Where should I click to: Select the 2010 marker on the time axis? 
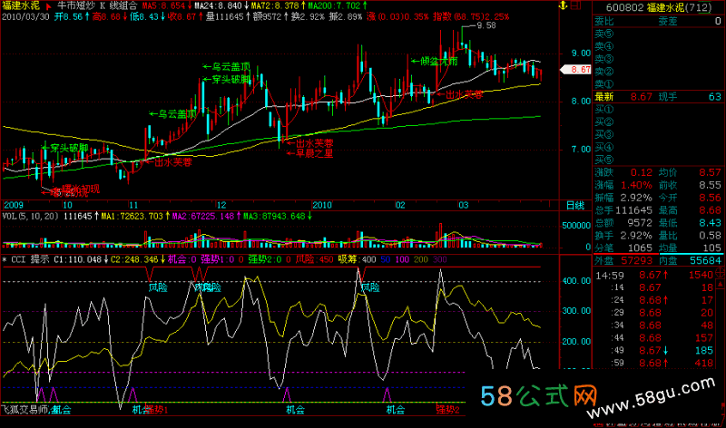click(322, 206)
